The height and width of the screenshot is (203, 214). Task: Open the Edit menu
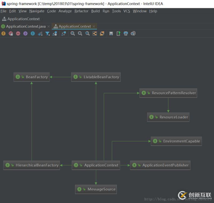[x=12, y=11]
